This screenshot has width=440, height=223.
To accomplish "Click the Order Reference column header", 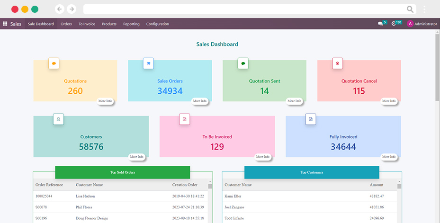I will [49, 185].
